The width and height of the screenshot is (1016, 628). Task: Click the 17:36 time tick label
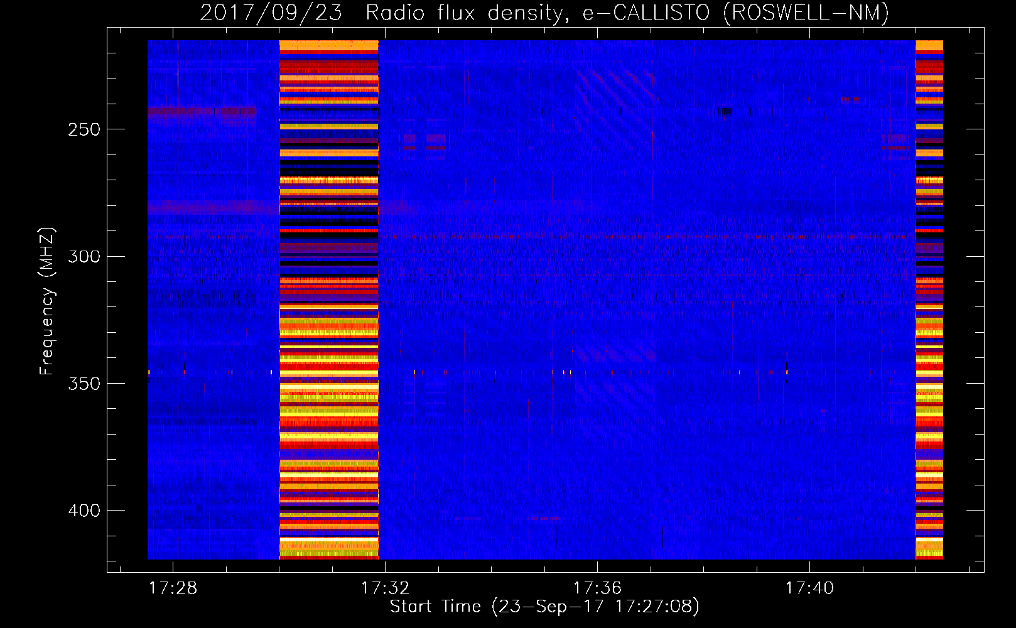click(597, 588)
